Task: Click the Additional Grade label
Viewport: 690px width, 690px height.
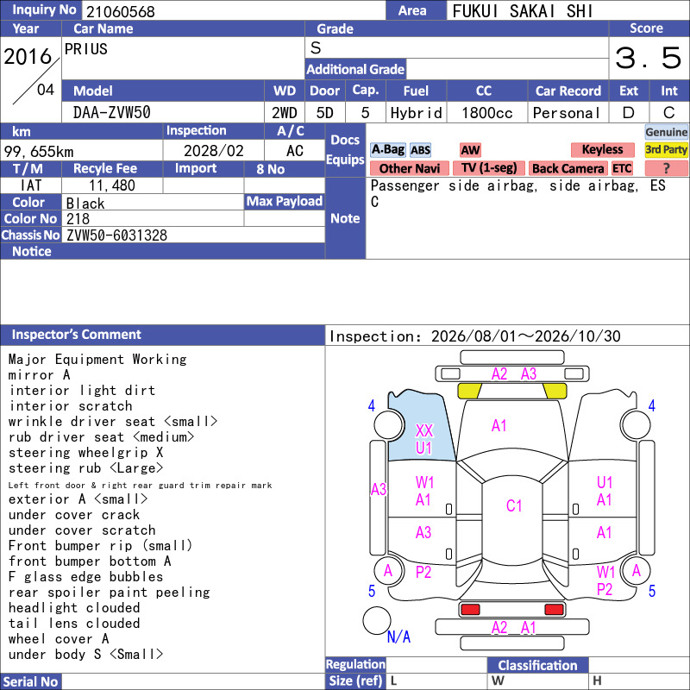Action: coord(355,70)
